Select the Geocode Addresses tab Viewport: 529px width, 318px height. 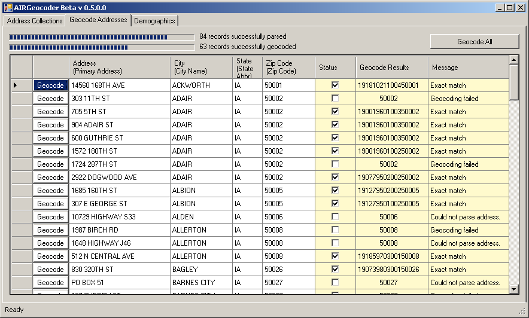(x=98, y=20)
